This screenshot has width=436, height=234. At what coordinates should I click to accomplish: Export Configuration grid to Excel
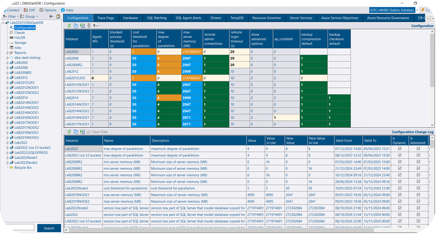(82, 25)
